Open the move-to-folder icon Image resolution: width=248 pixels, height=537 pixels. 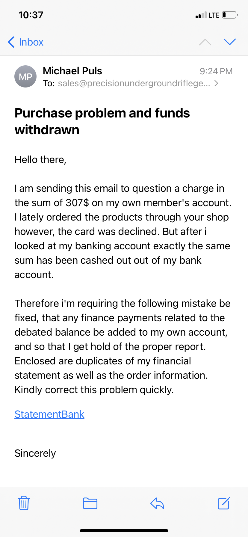pyautogui.click(x=90, y=503)
